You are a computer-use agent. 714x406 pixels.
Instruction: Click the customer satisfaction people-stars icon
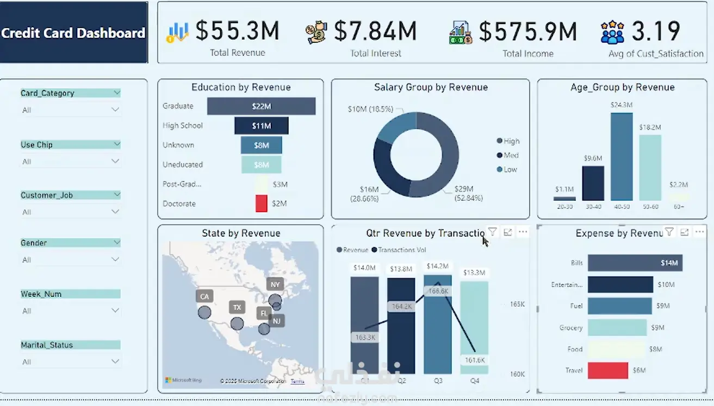(x=612, y=33)
